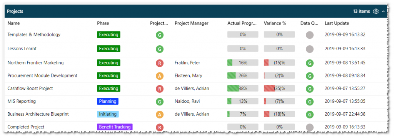
Task: Click the Benefit Tracking phase badge
Action: 115,127
